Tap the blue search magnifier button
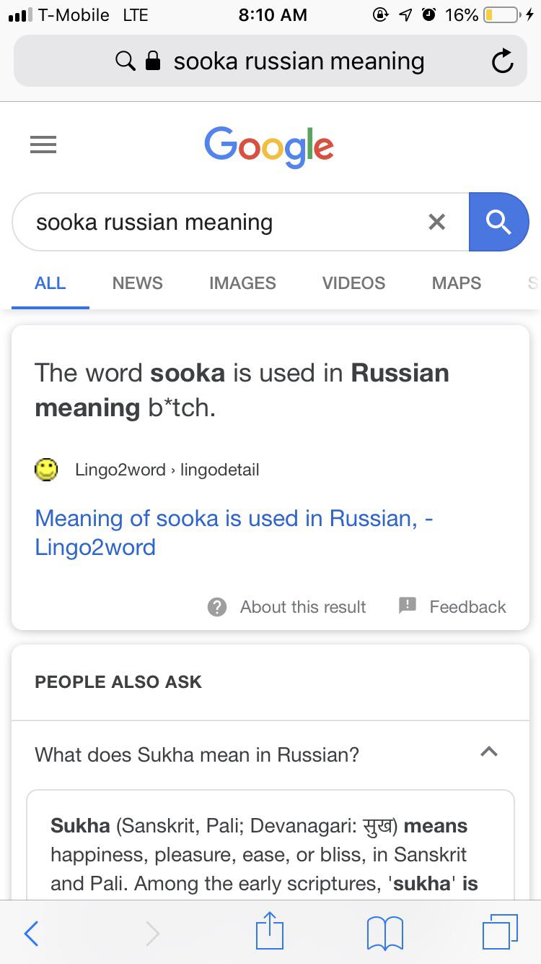 (x=498, y=222)
